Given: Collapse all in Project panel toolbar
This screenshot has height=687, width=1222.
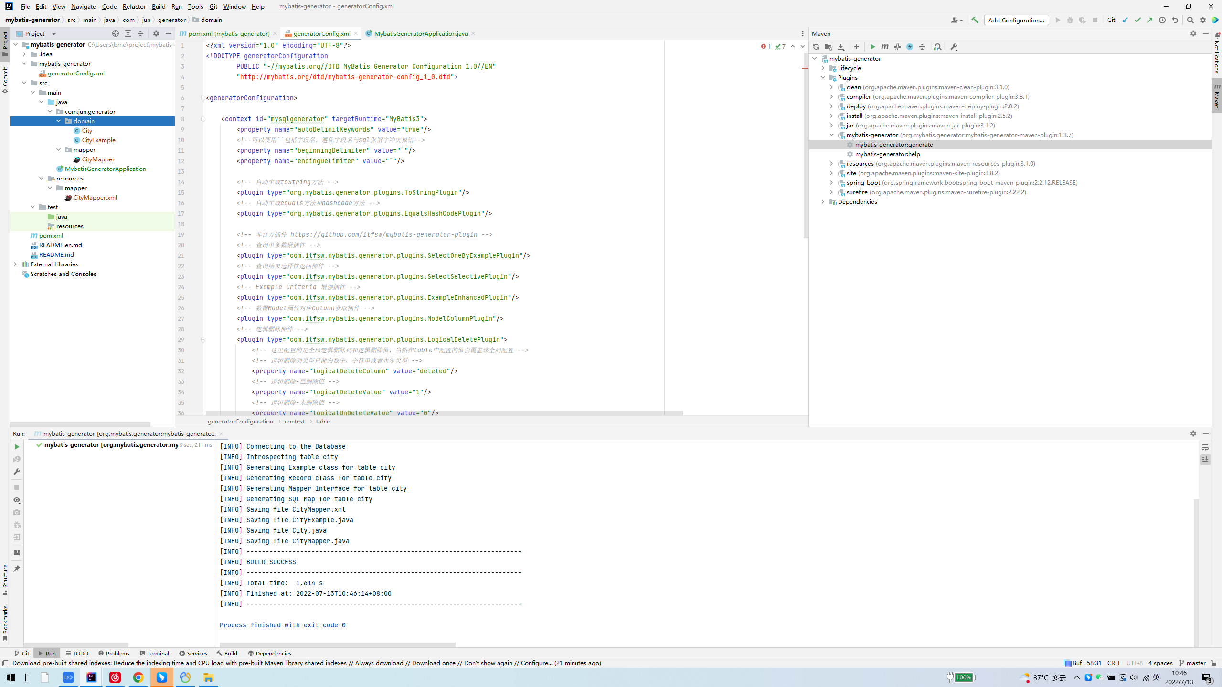Looking at the screenshot, I should pyautogui.click(x=140, y=33).
